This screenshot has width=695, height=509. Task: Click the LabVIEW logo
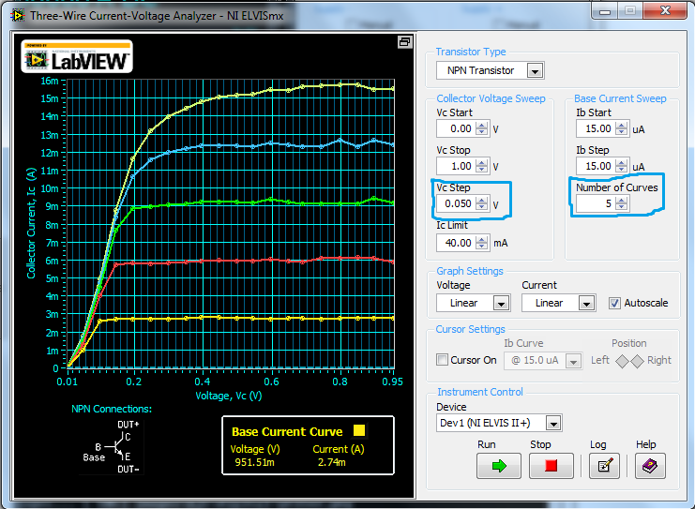coord(77,56)
